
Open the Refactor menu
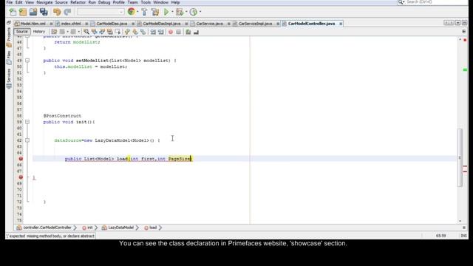pos(78,2)
